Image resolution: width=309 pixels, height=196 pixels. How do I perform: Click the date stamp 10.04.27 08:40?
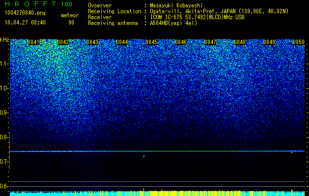click(25, 23)
